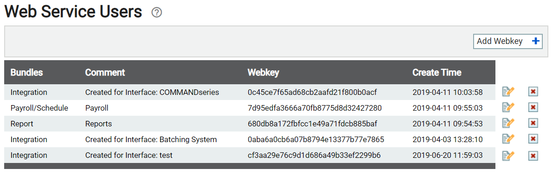
Task: Sort by the Bundles column header
Action: click(27, 73)
